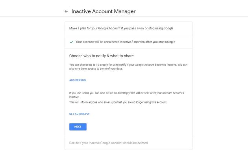Viewport: 248px width, 161px height.
Task: Click the back arrow icon
Action: (66, 12)
